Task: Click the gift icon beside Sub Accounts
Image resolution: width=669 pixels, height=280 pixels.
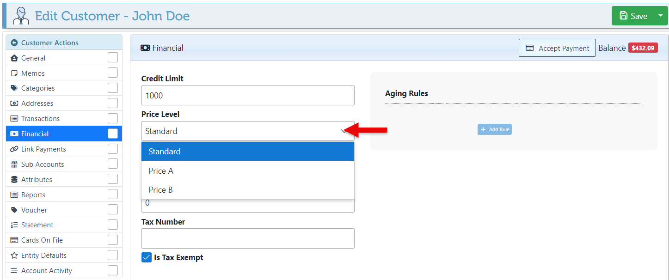Action: [14, 164]
